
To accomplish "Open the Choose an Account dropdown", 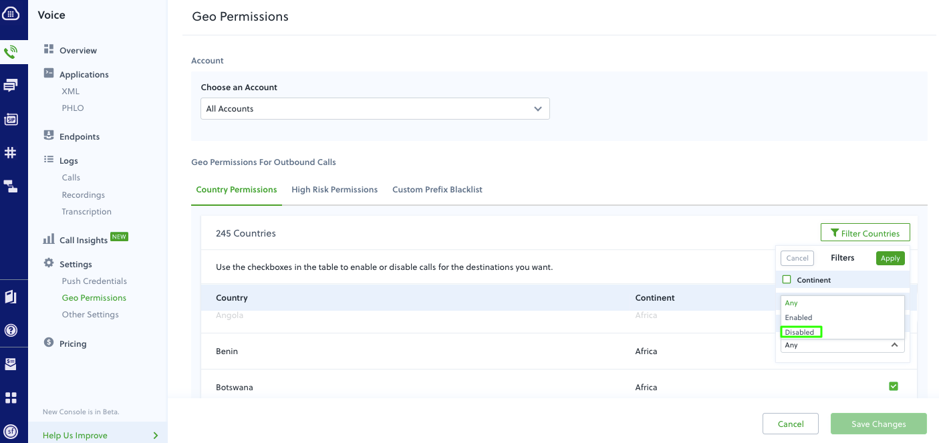I will (375, 109).
